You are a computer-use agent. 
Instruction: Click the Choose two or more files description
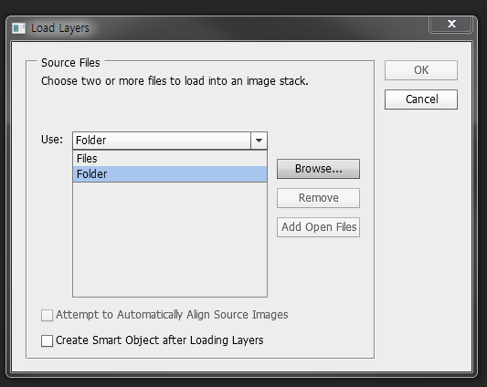pos(175,81)
